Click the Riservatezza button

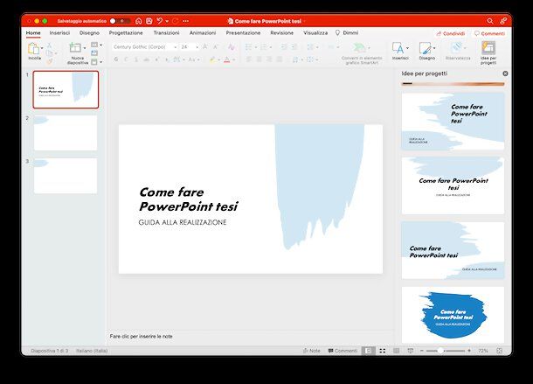click(458, 51)
